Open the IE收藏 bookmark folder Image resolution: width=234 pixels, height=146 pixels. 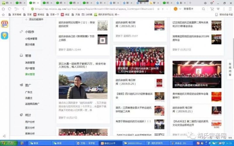click(87, 15)
